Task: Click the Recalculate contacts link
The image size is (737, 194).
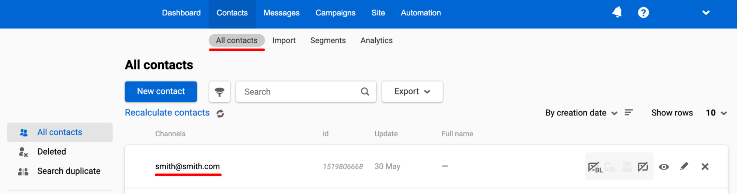Action: [167, 113]
